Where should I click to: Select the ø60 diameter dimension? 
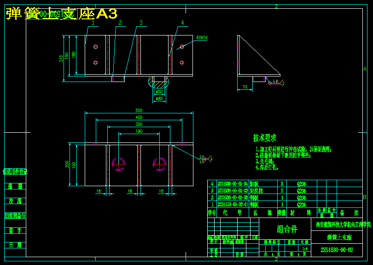(x=159, y=98)
